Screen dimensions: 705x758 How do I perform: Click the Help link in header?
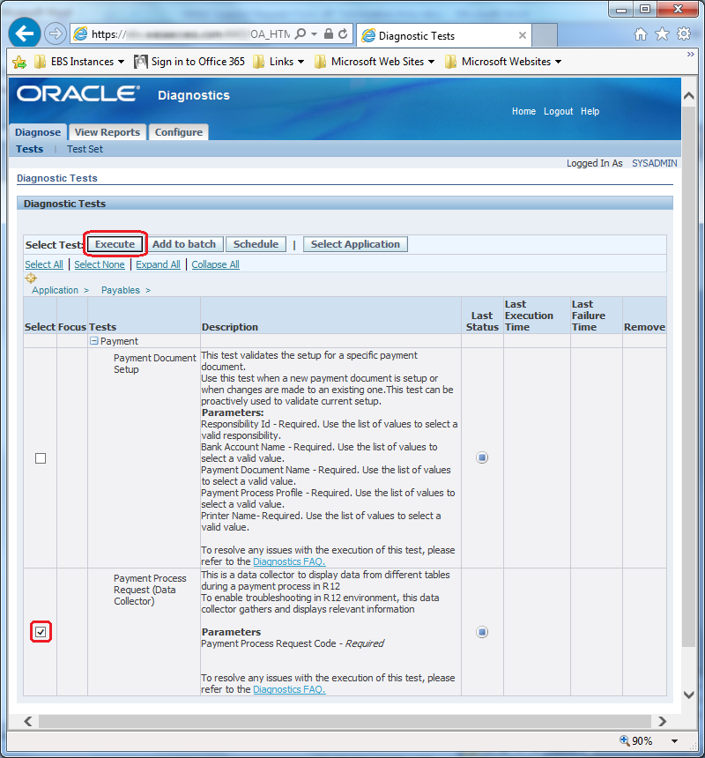590,111
